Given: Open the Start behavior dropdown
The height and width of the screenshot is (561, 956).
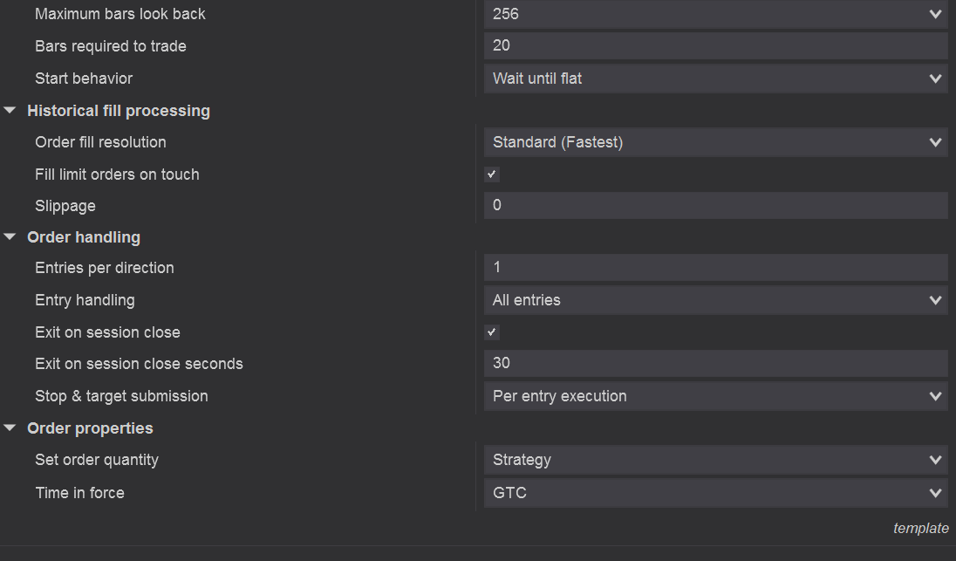Looking at the screenshot, I should pyautogui.click(x=715, y=79).
